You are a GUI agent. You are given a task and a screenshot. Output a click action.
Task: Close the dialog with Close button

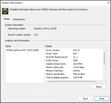(102, 99)
